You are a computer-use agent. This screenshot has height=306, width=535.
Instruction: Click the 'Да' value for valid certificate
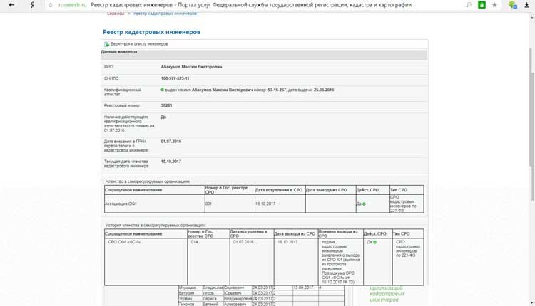(x=163, y=117)
